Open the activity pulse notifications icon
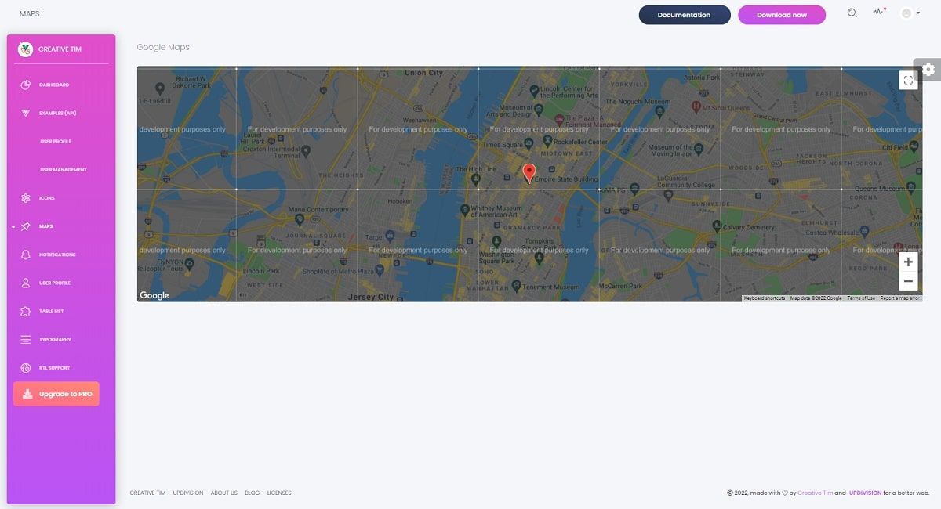The width and height of the screenshot is (941, 509). pos(879,13)
